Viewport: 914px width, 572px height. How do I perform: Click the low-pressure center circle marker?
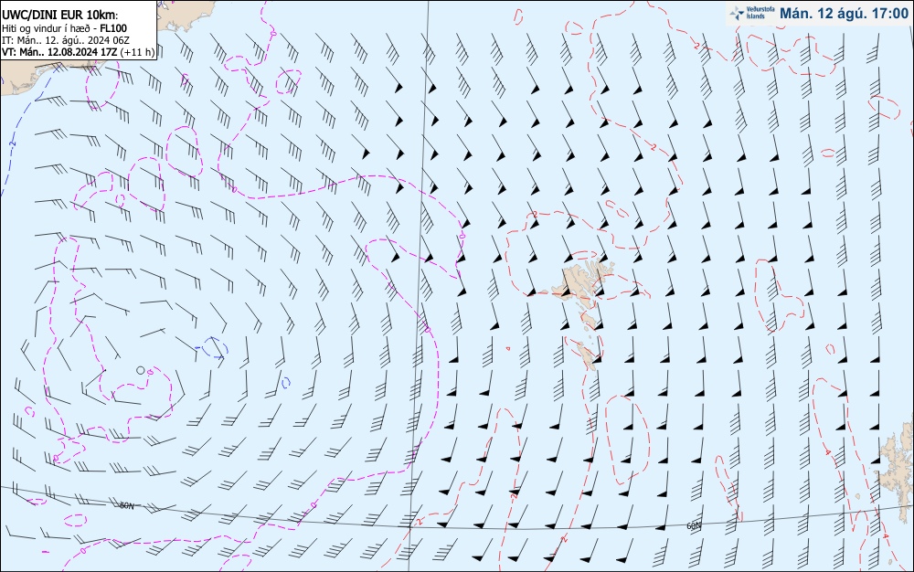click(x=140, y=370)
